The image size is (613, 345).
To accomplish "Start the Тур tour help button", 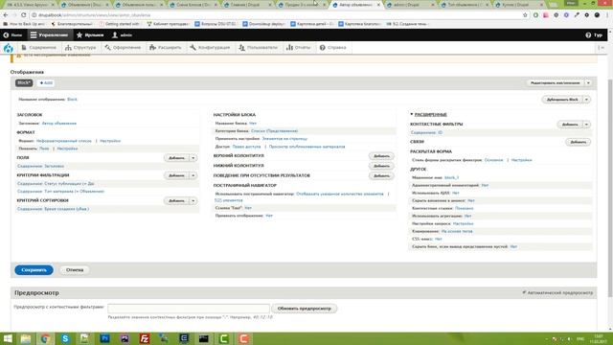I will point(594,34).
